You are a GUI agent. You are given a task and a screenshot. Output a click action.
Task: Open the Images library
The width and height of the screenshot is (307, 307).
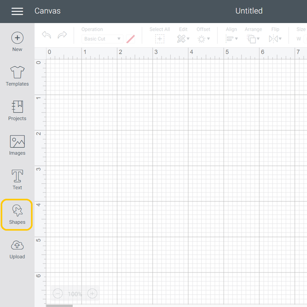[17, 145]
